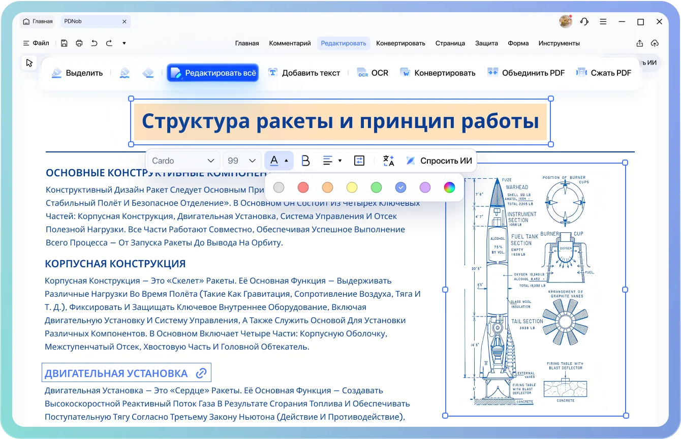This screenshot has width=681, height=439.
Task: Select the red color swatch
Action: click(x=303, y=187)
